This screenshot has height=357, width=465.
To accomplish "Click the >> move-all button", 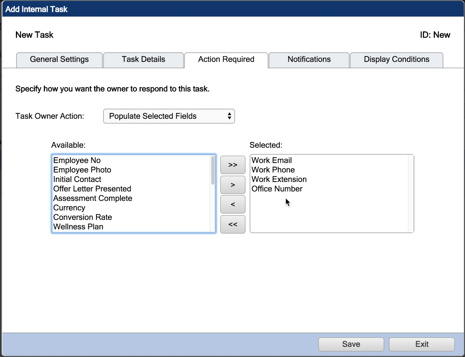I will point(232,165).
